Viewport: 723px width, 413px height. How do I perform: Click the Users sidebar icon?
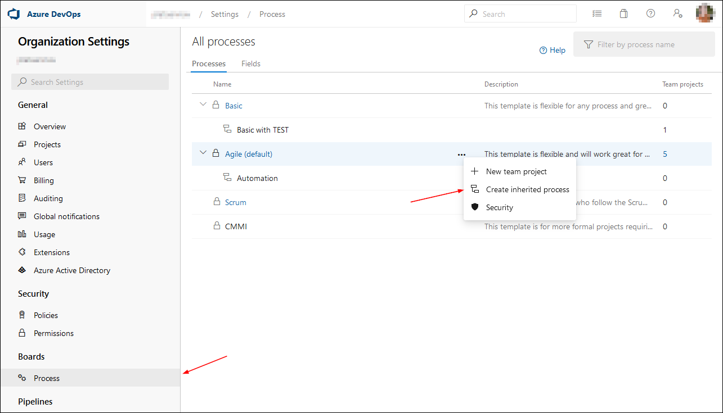[x=22, y=162]
